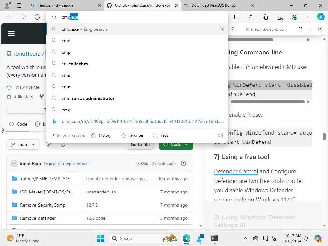Expand the main branch dropdown
This screenshot has height=246, width=328.
pyautogui.click(x=23, y=144)
